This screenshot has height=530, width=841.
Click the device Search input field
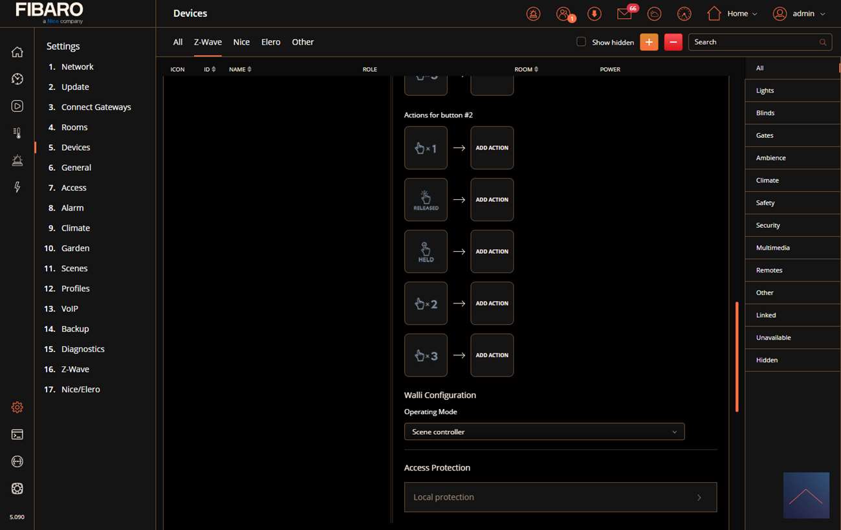(752, 42)
